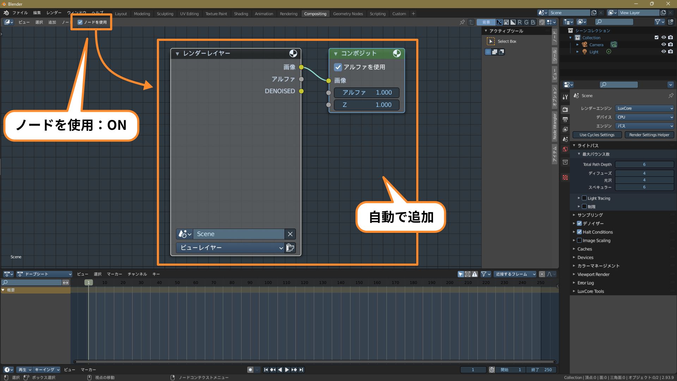677x381 pixels.
Task: Toggle the ノードを使用 (Use Nodes) checkbox
Action: (x=80, y=22)
